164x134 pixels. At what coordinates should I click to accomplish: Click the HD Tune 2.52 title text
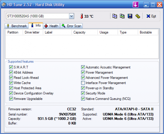[36, 5]
